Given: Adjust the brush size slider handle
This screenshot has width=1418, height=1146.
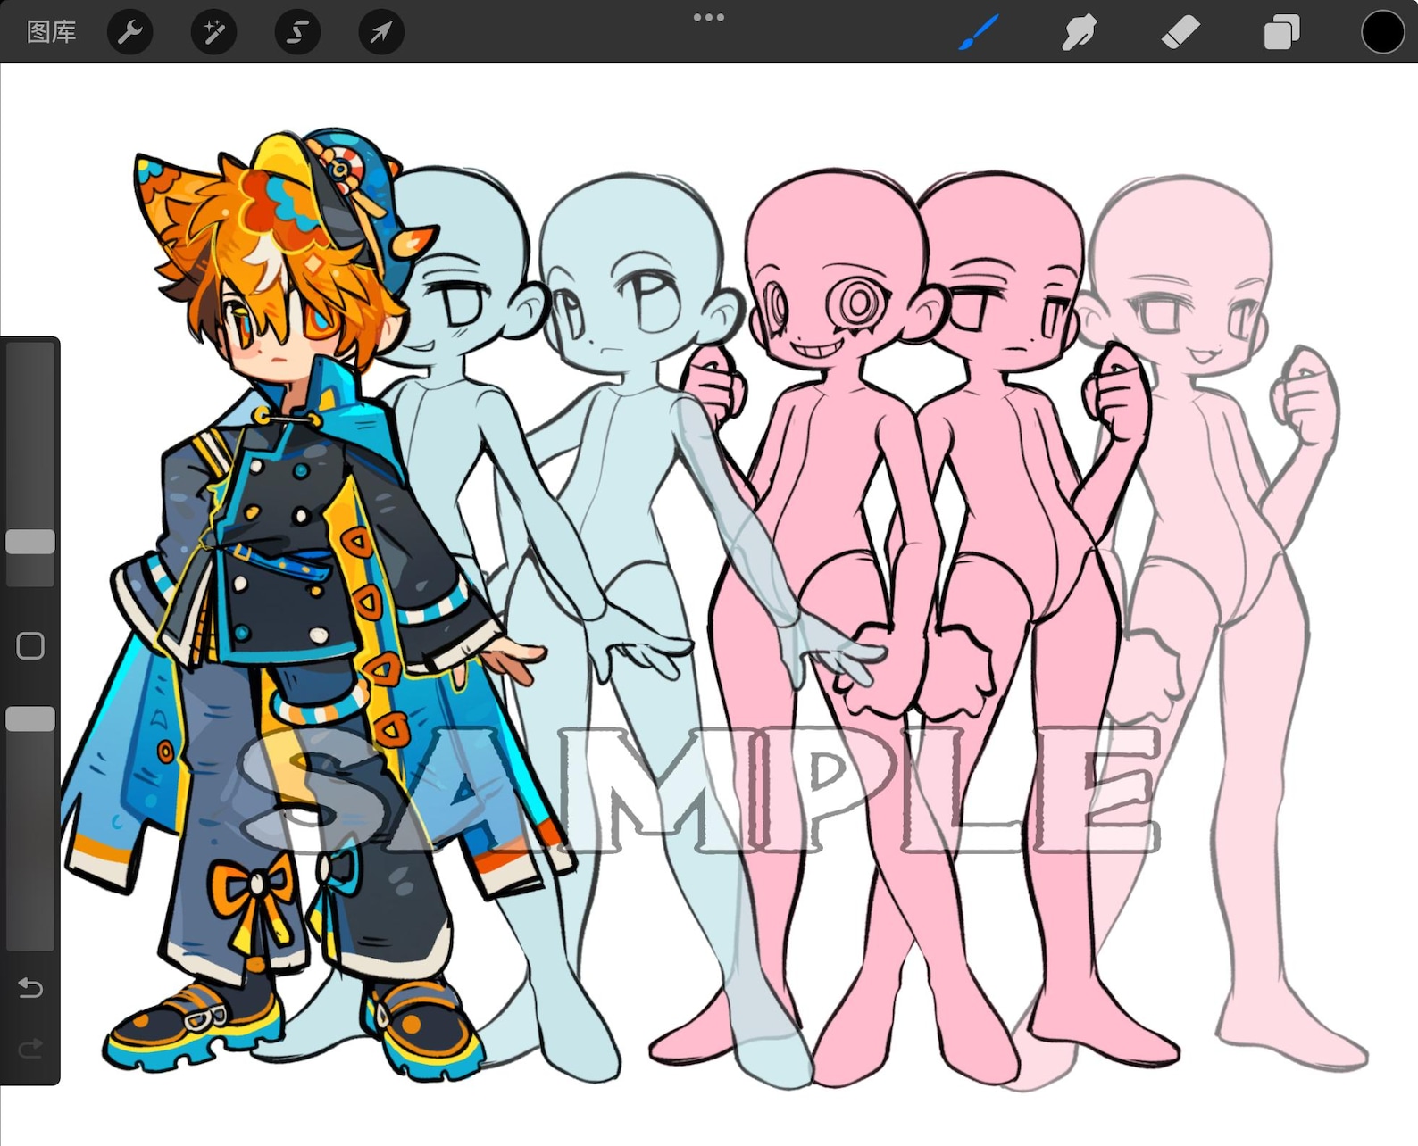Looking at the screenshot, I should click(x=30, y=542).
